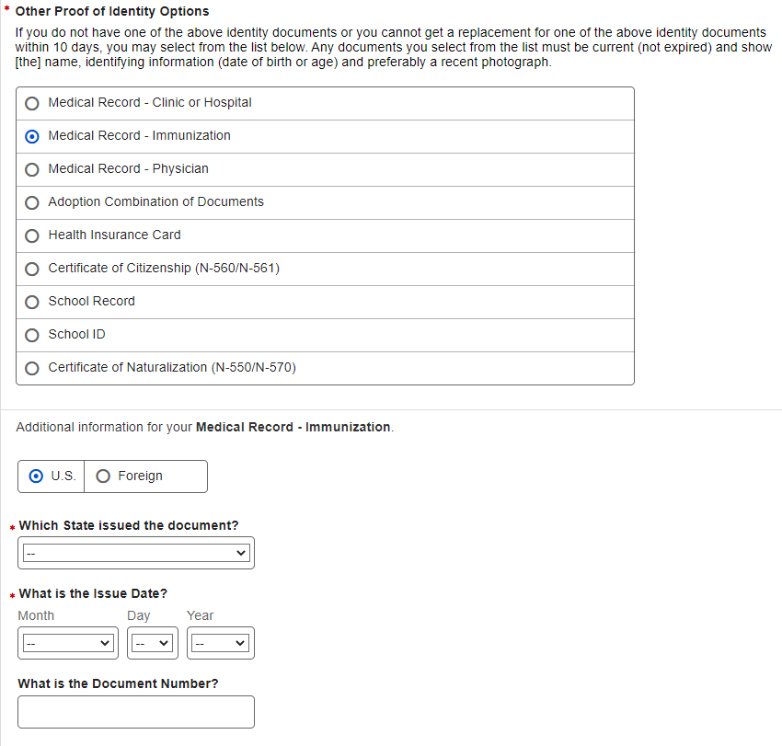Screen dimensions: 782x746
Task: Switch document origin to Foreign
Action: [103, 476]
